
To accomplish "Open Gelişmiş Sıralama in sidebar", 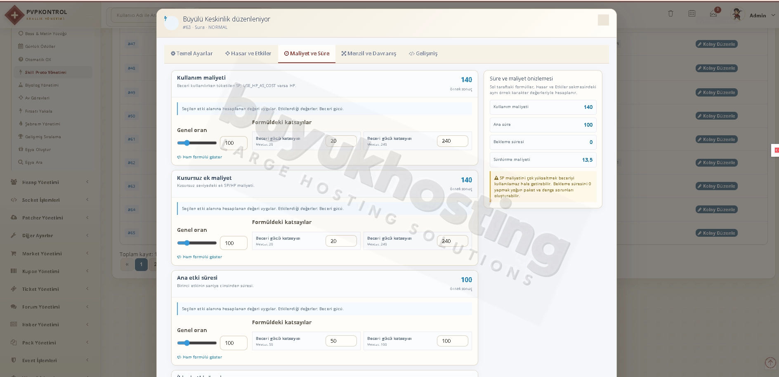I will tap(43, 137).
